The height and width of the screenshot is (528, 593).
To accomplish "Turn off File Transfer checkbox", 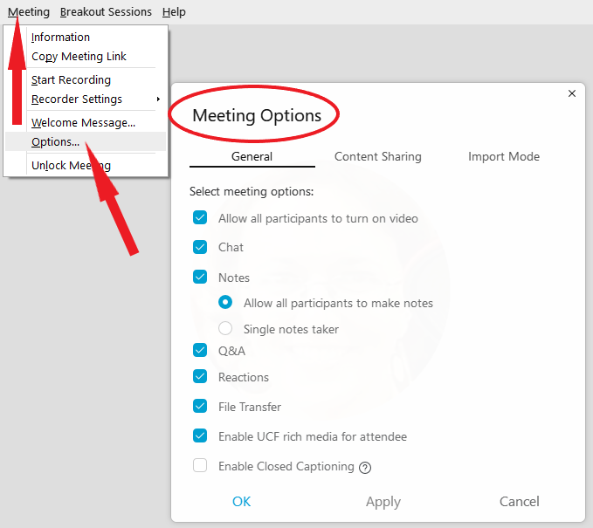I will click(x=200, y=407).
